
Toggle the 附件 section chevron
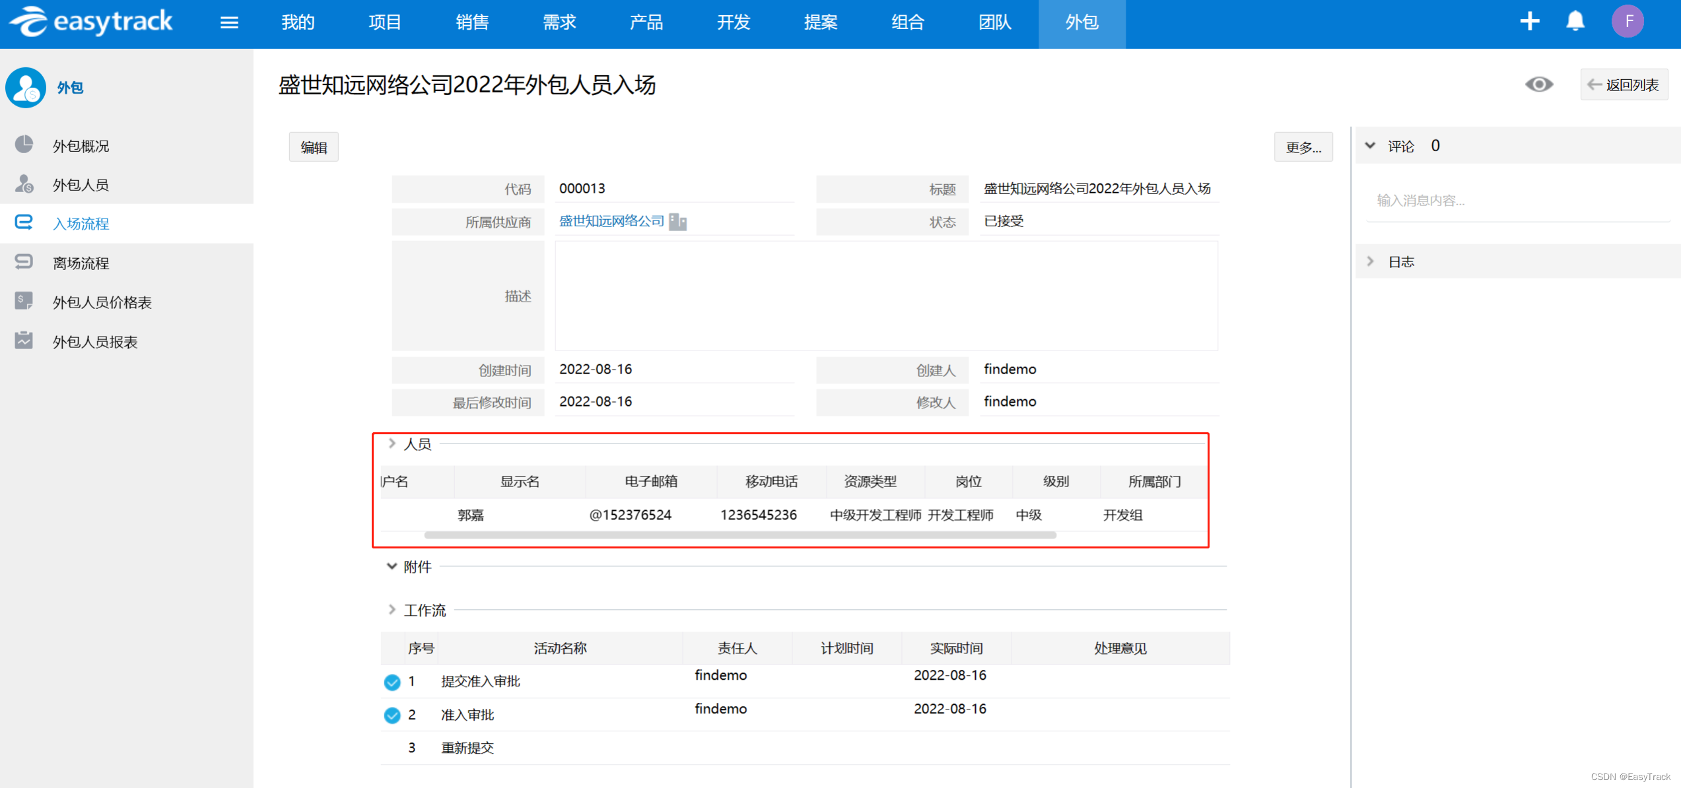point(392,566)
